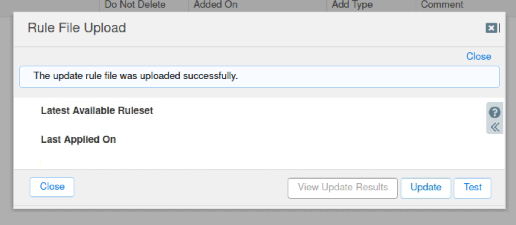This screenshot has height=225, width=516.
Task: Click the upload success message banner
Action: click(259, 76)
